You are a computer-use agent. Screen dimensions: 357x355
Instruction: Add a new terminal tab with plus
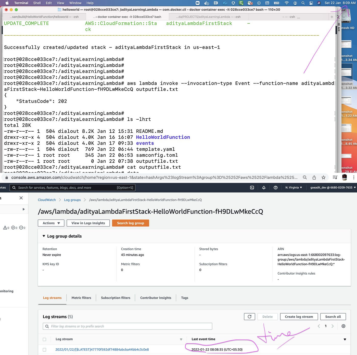[x=332, y=17]
